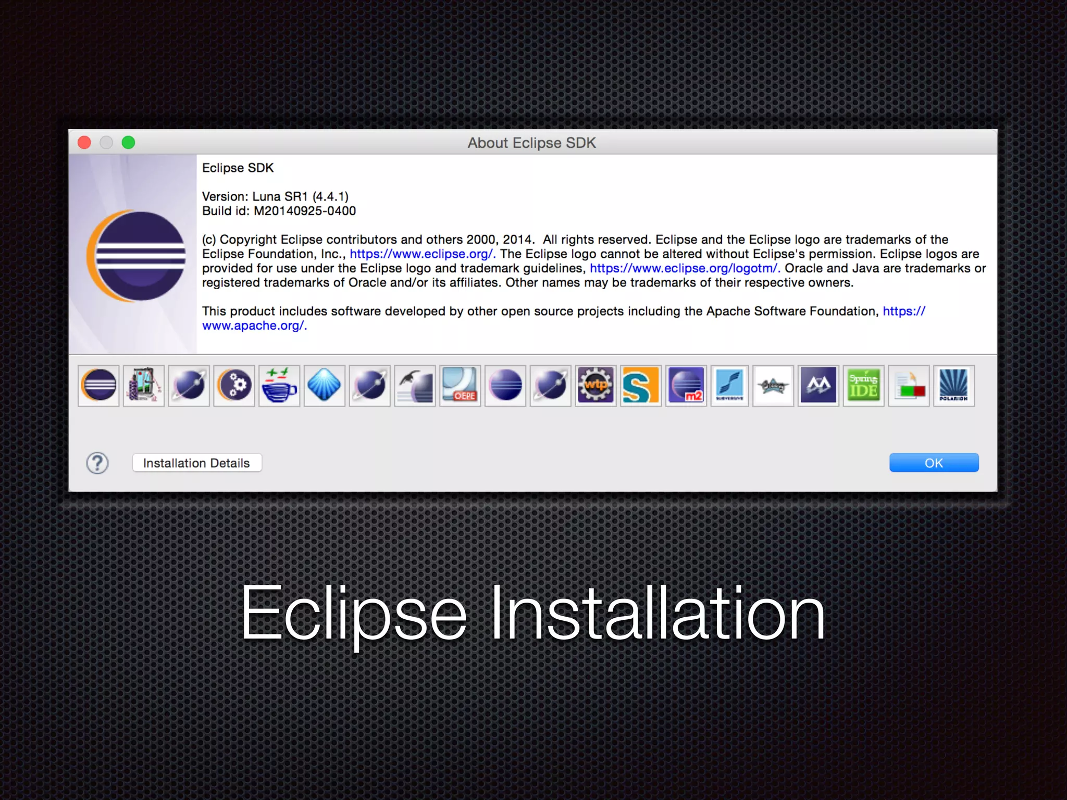Select the purple double-arrow mountain icon
This screenshot has height=800, width=1067.
(818, 386)
